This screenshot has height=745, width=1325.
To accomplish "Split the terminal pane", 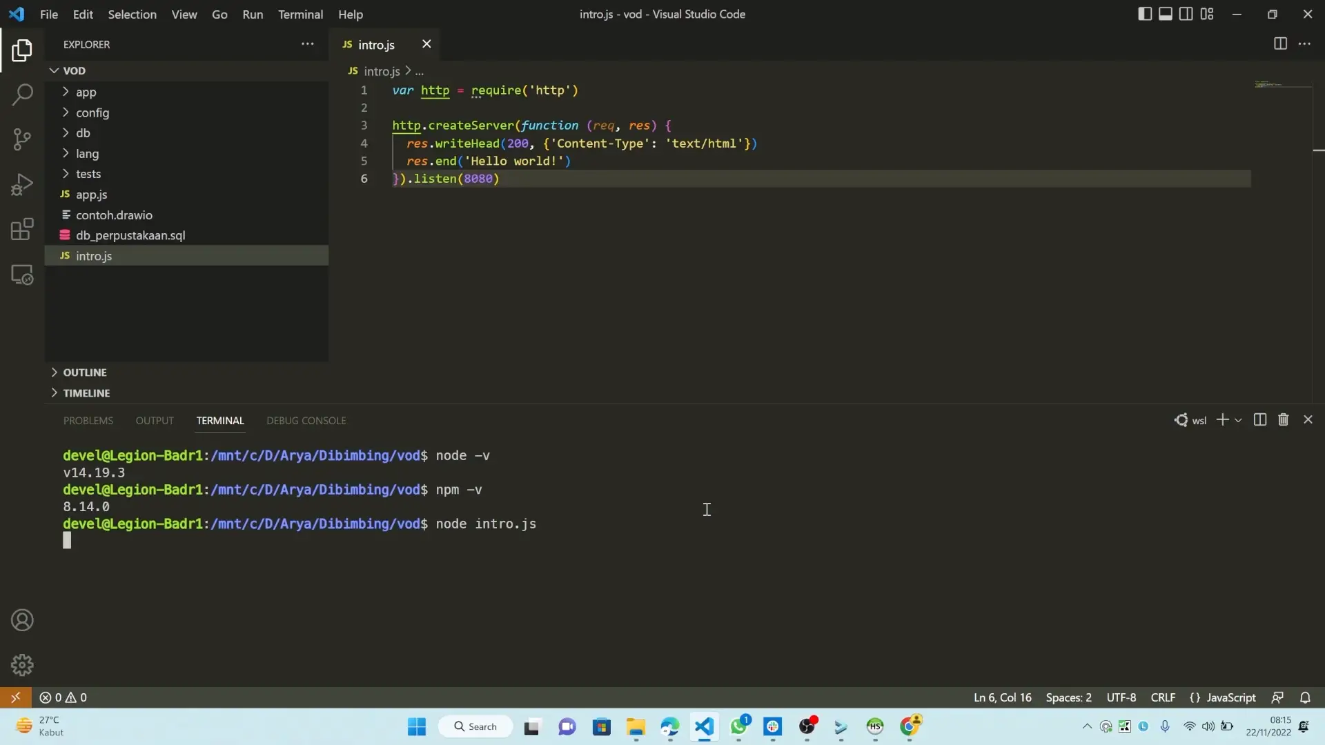I will 1260,419.
